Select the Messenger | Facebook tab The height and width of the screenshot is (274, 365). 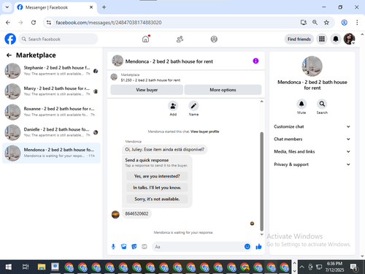click(x=55, y=7)
